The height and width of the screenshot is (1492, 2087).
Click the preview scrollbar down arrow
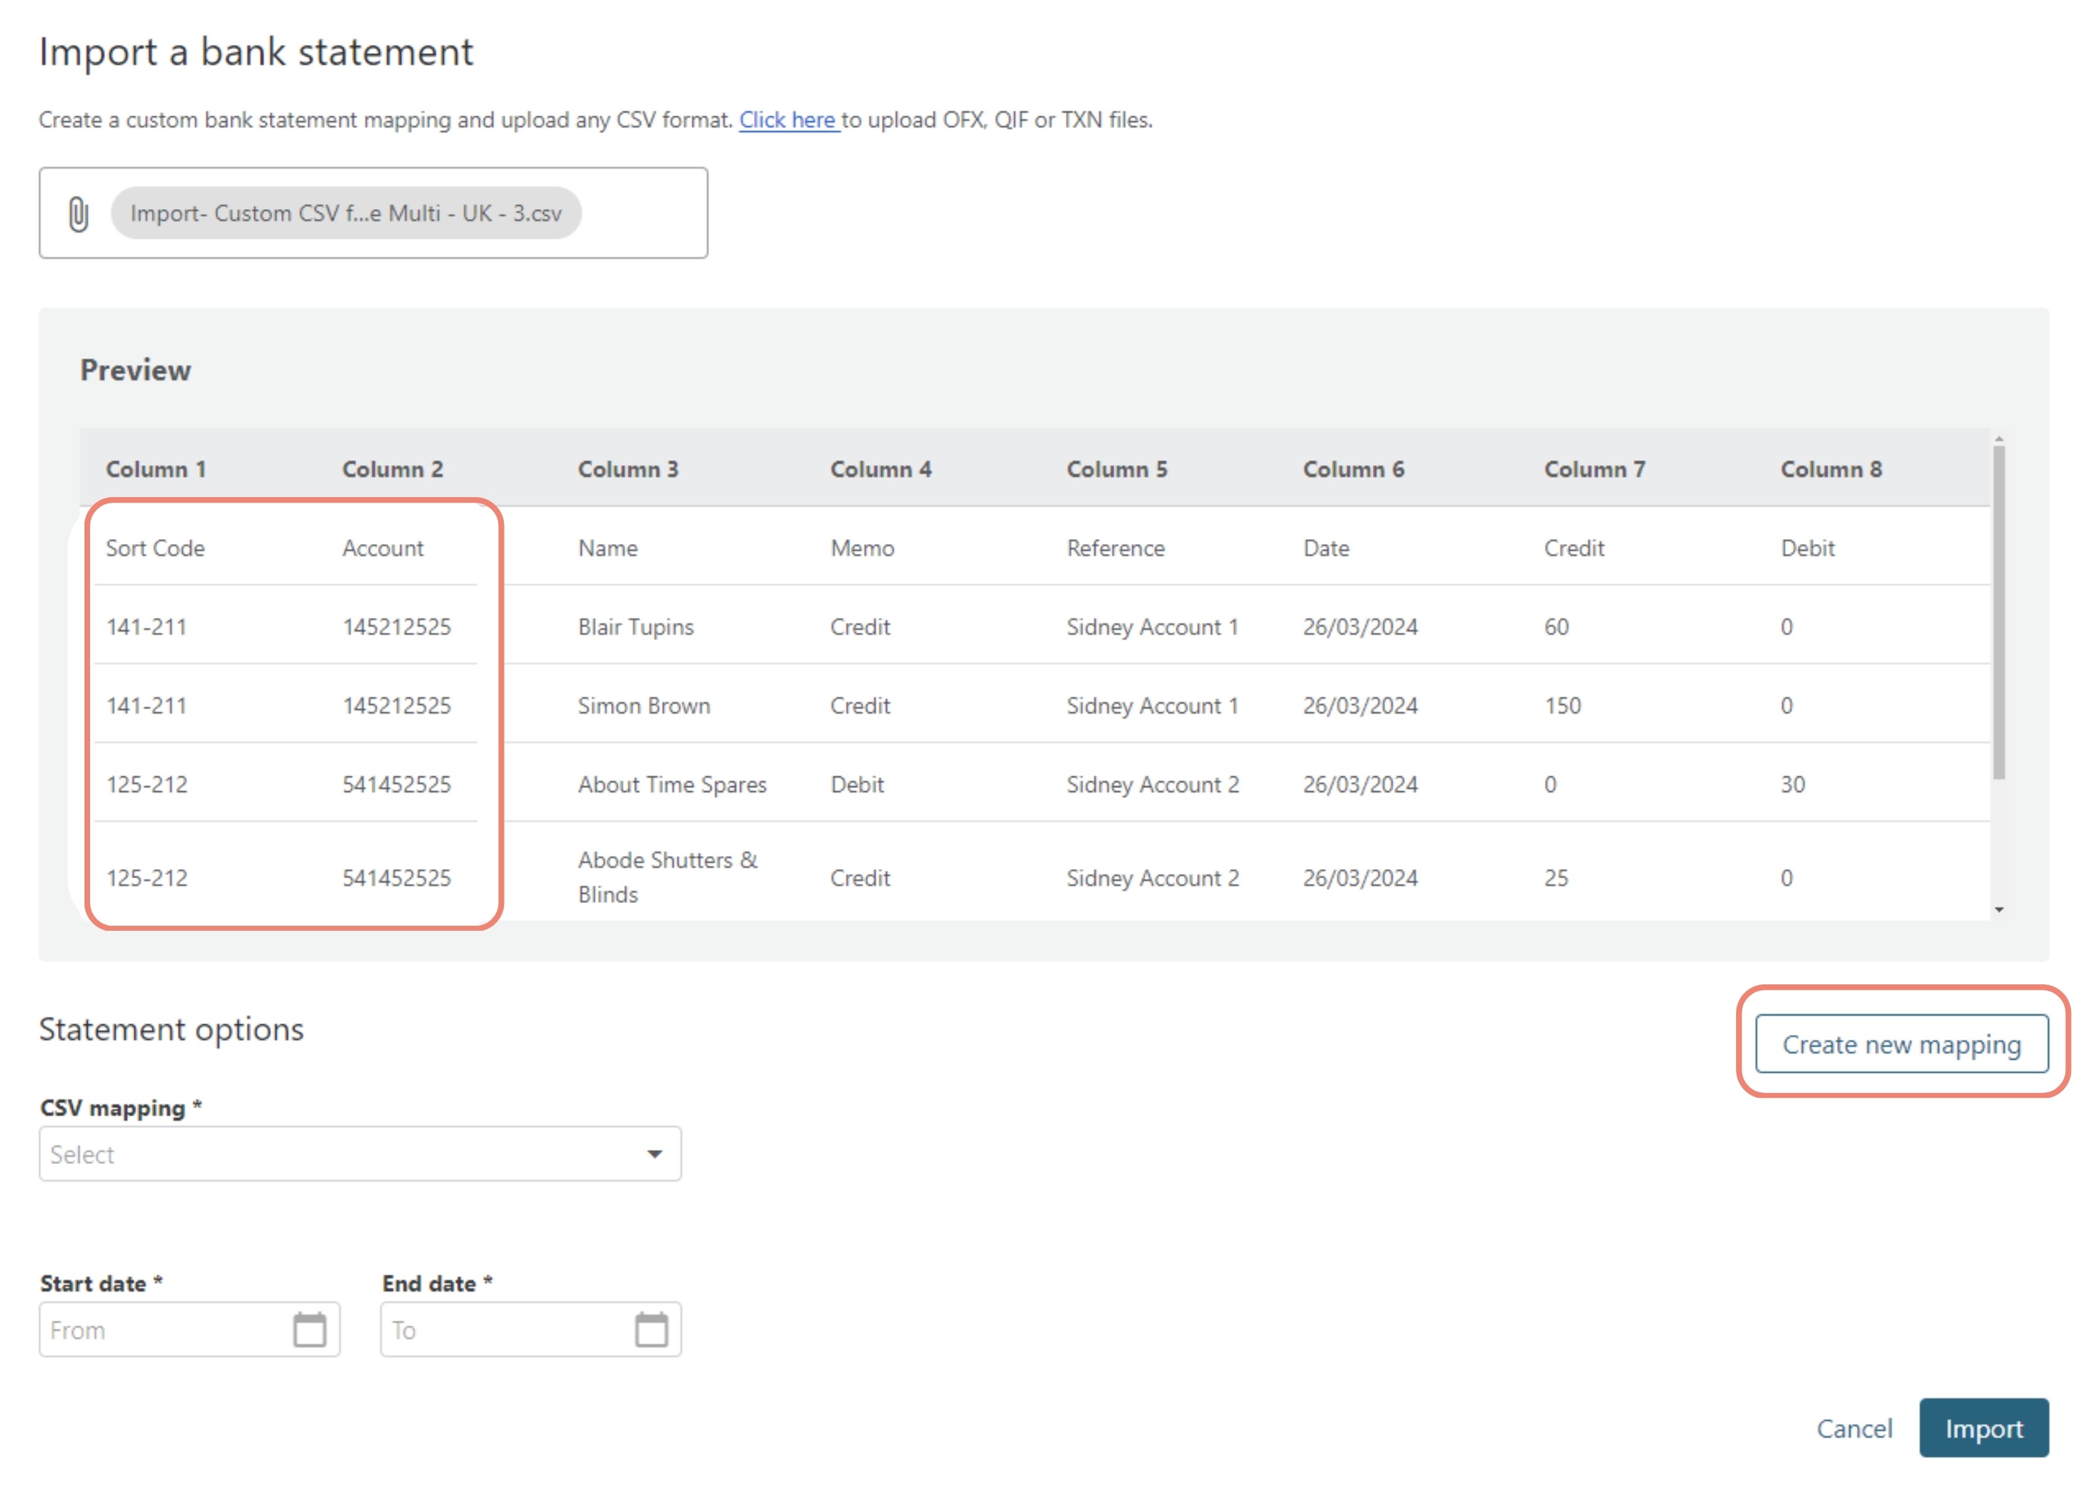pyautogui.click(x=1999, y=910)
